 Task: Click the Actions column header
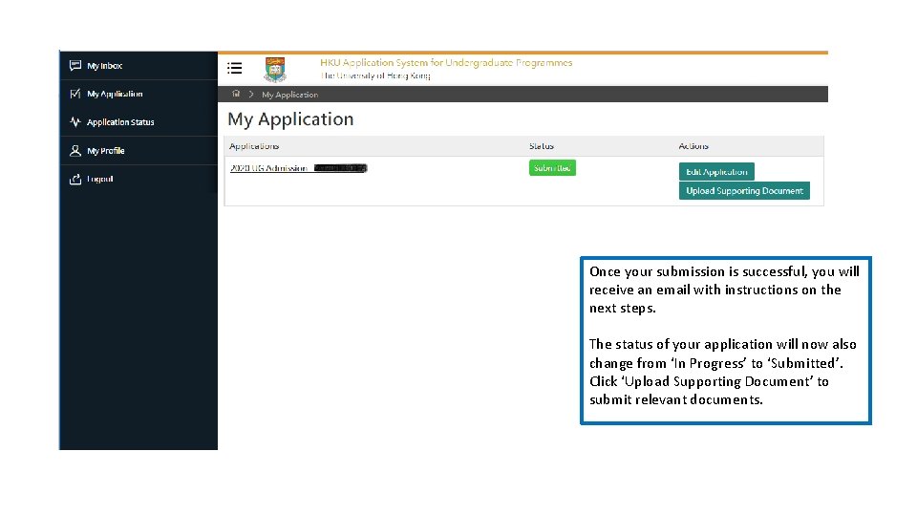693,146
